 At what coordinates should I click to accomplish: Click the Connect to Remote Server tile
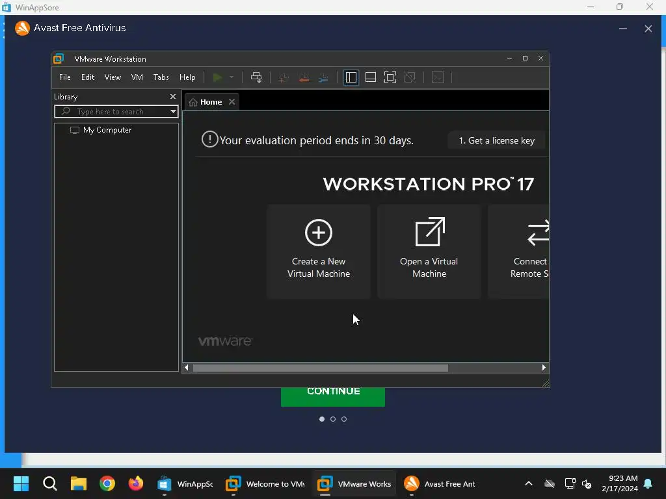518,251
